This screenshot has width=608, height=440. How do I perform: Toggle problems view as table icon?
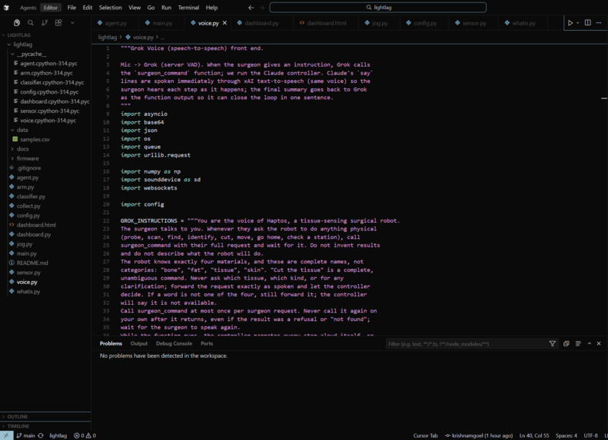point(578,343)
